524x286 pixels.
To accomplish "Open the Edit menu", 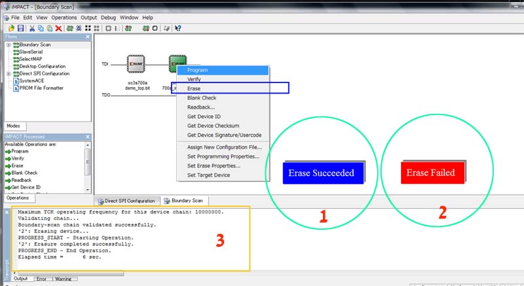I will click(28, 18).
